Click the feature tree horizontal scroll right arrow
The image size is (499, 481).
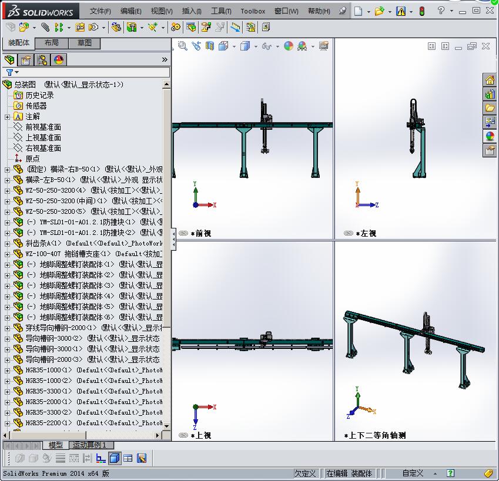(157, 435)
